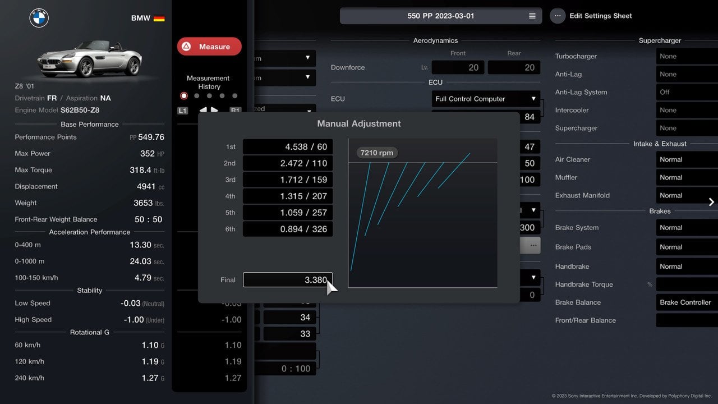Screen dimensions: 718x404
Task: Click the Max Torque 318.4 ft-lb value
Action: (x=147, y=170)
